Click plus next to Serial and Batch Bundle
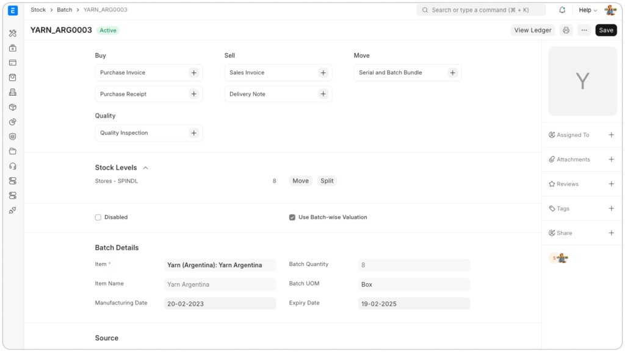Image resolution: width=625 pixels, height=352 pixels. point(452,72)
